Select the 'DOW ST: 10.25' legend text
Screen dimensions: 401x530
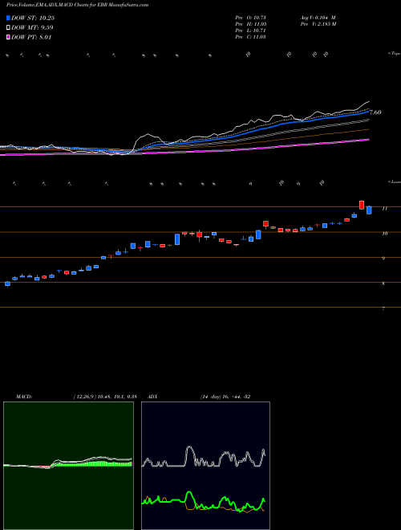point(33,18)
